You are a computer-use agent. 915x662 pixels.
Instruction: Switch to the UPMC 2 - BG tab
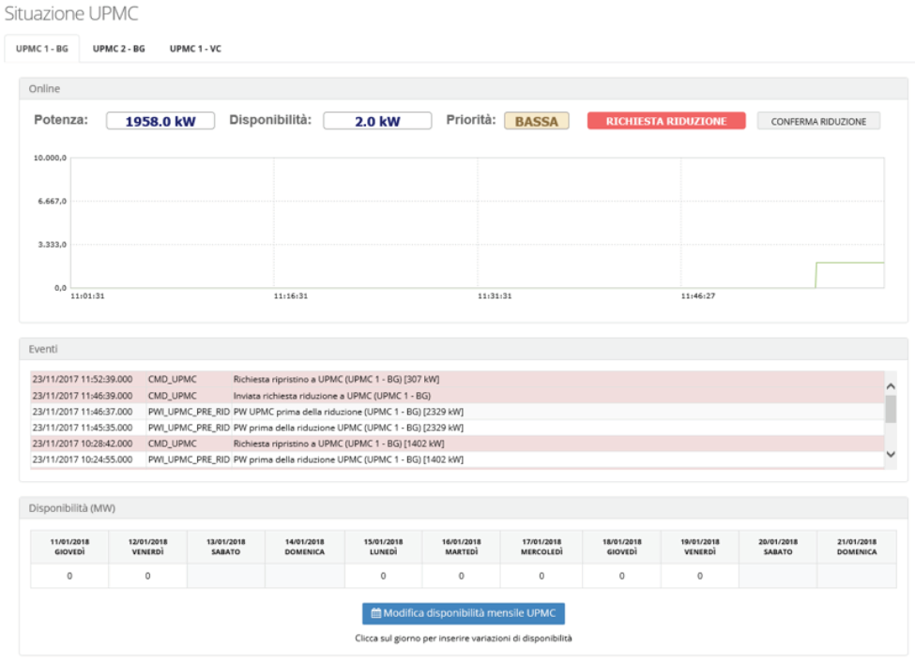[x=118, y=49]
